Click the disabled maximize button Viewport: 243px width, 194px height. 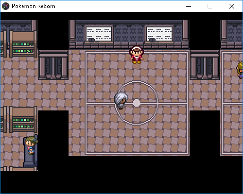(x=210, y=6)
